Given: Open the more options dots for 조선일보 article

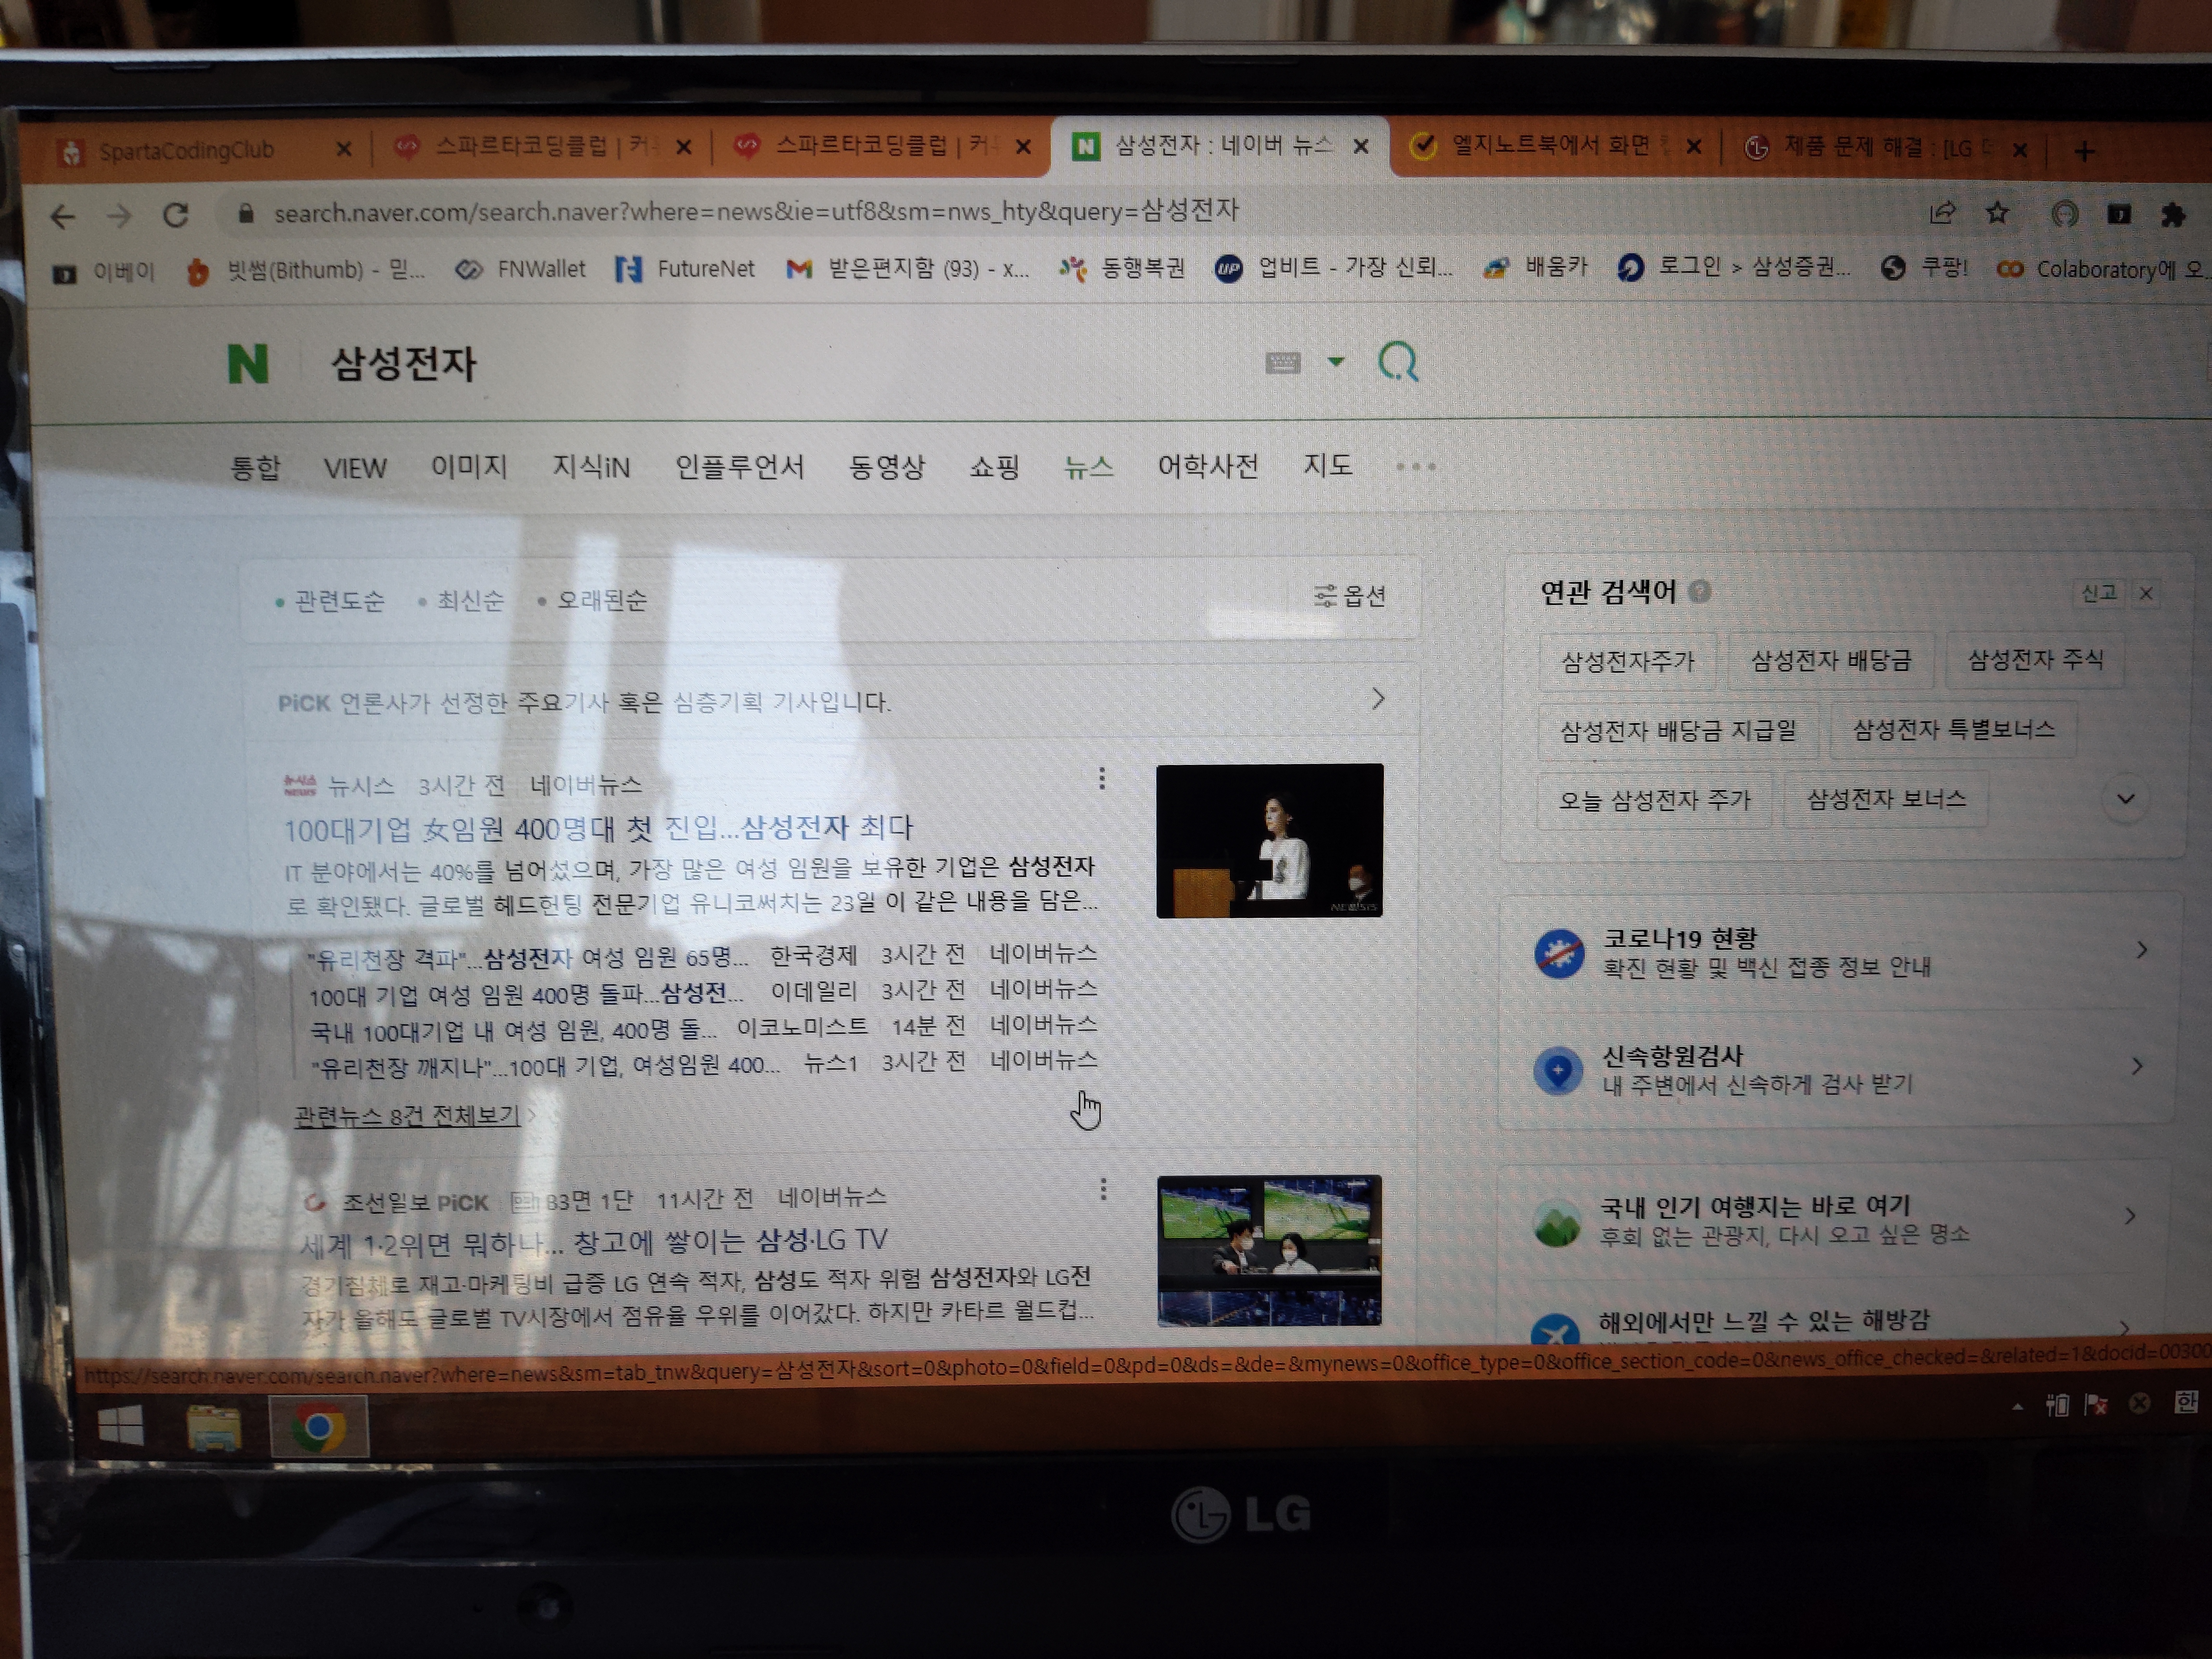Looking at the screenshot, I should [1103, 1189].
